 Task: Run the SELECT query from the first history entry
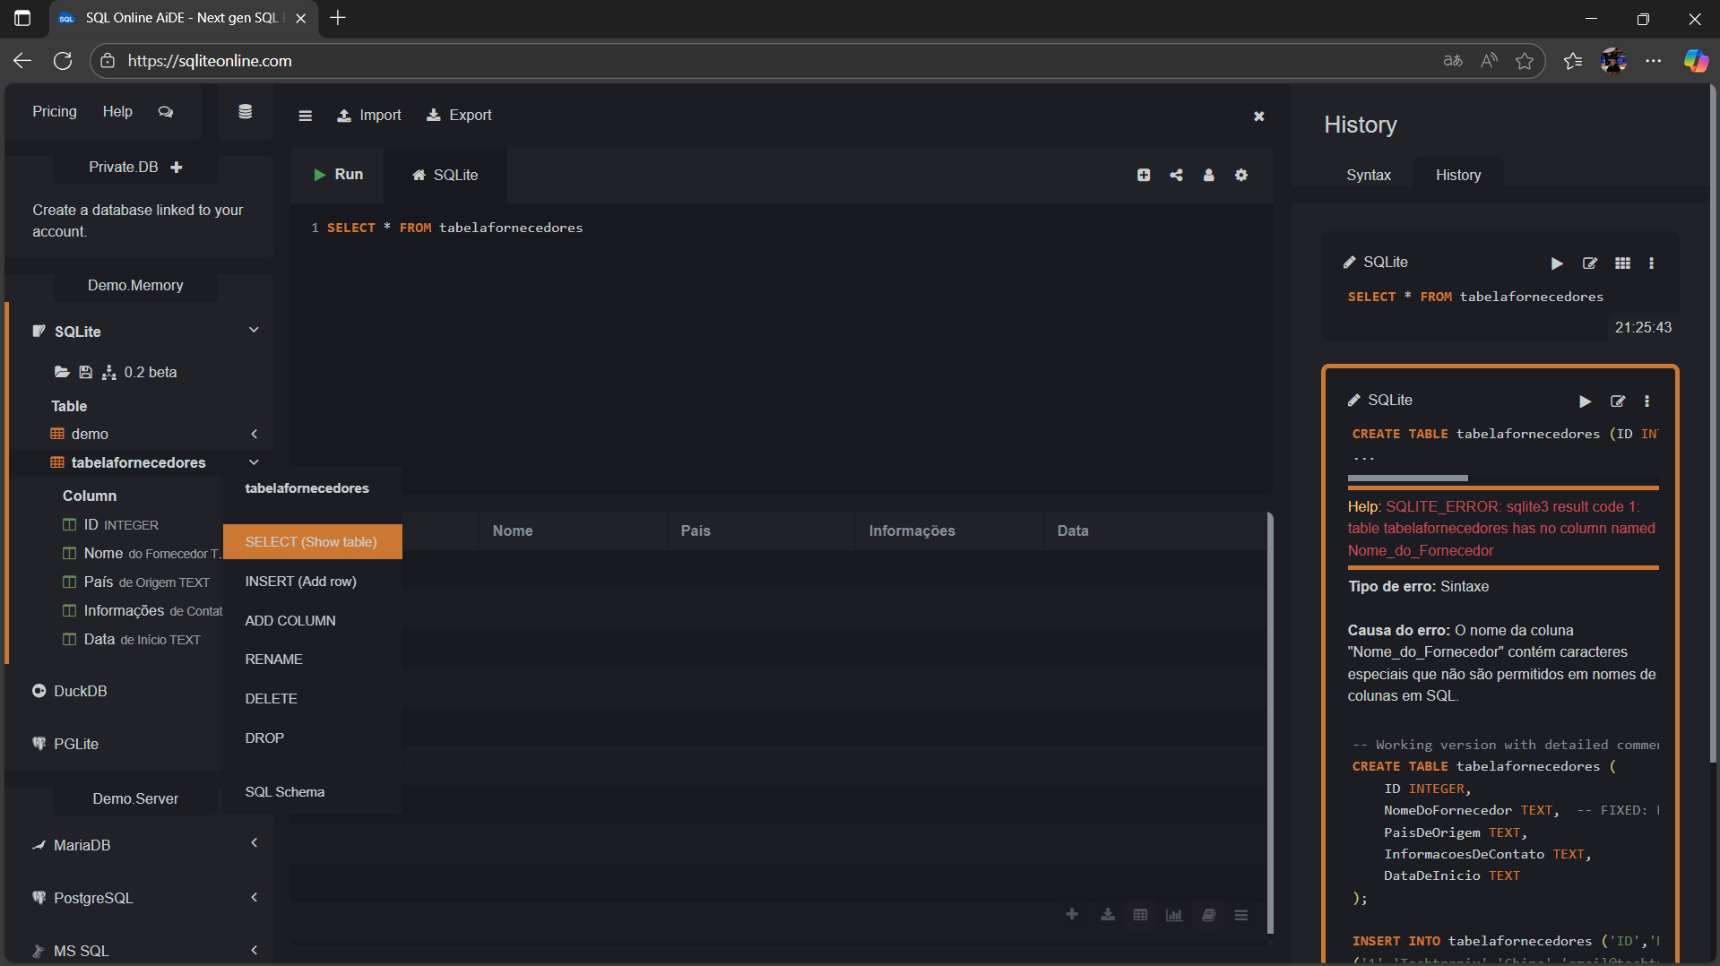pyautogui.click(x=1557, y=263)
